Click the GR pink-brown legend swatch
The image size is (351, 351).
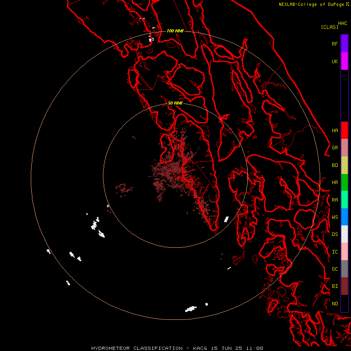point(344,147)
